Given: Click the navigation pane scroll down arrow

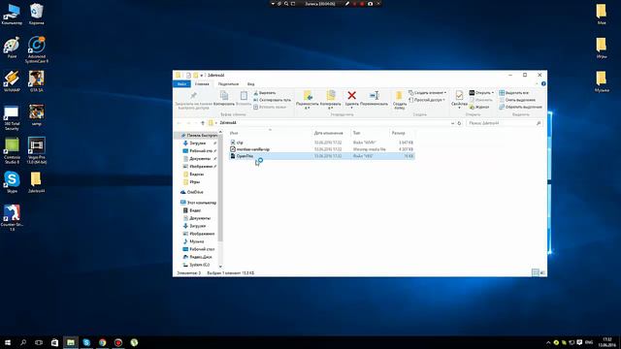Looking at the screenshot, I should coord(220,267).
